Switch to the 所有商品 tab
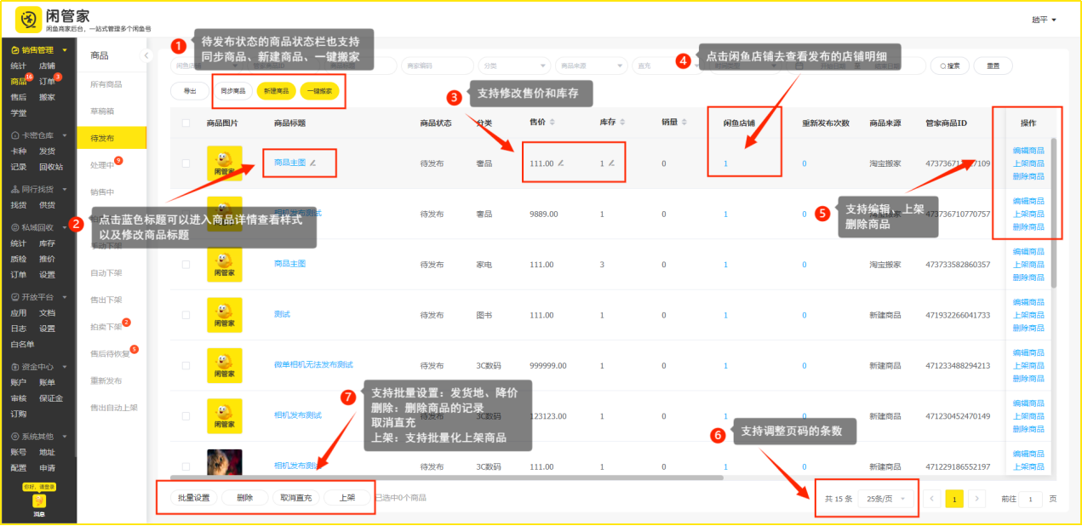The height and width of the screenshot is (526, 1082). 106,84
